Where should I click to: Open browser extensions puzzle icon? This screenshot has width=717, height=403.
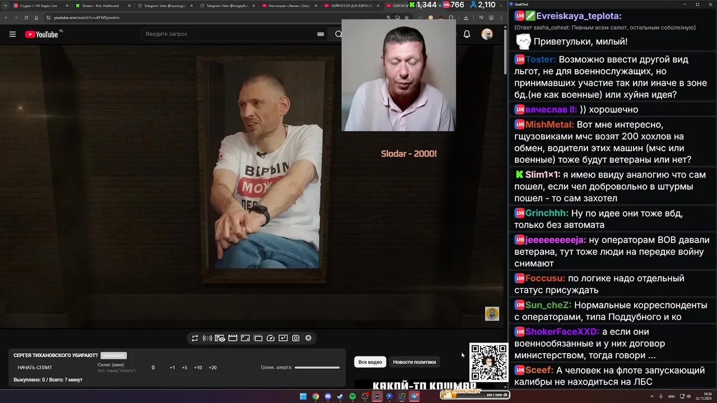click(x=451, y=17)
